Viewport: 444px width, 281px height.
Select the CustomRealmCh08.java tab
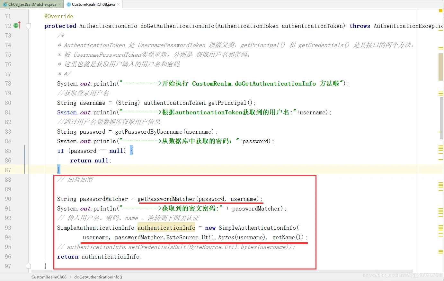click(93, 4)
